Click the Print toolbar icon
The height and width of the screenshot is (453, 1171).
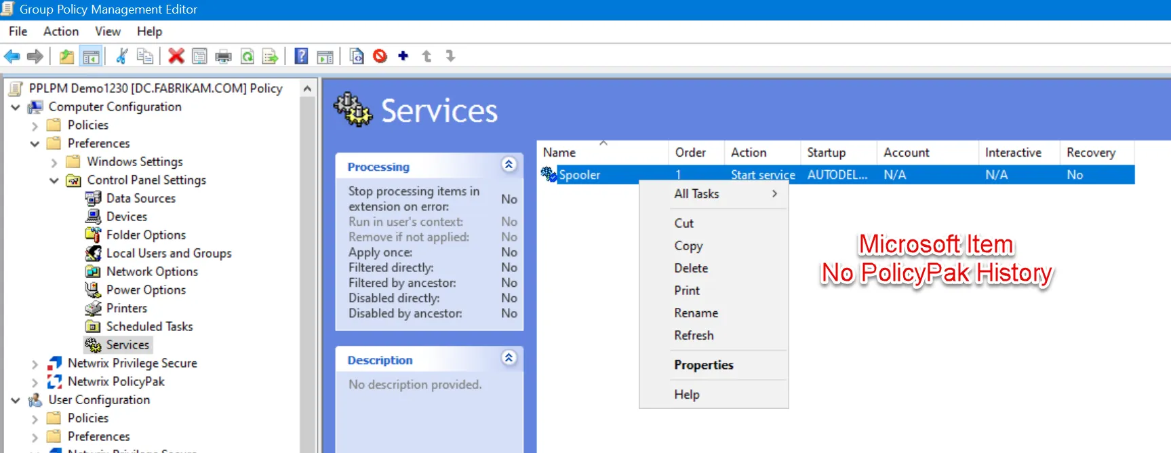click(223, 56)
